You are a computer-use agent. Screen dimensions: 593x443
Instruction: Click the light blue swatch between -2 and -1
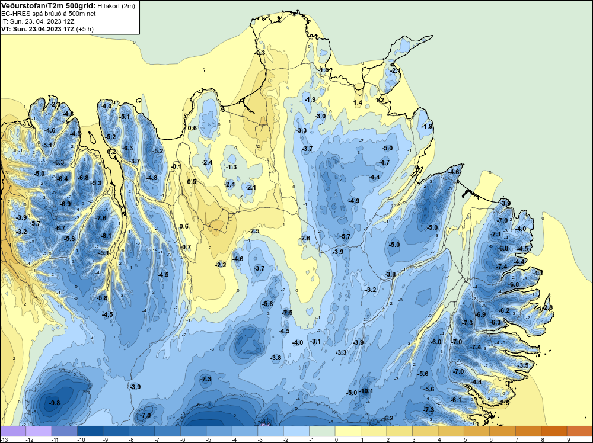tap(296, 431)
